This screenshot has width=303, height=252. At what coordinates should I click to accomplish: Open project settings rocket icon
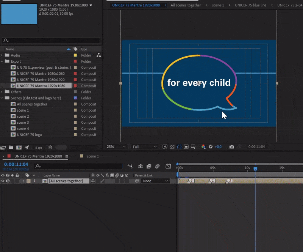click(x=27, y=147)
